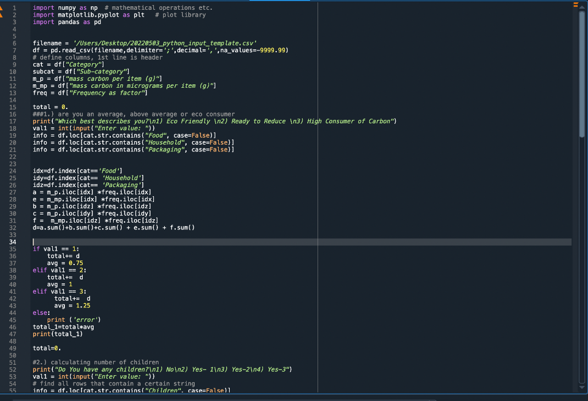
Task: Click the warning triangle beside line 2
Action: [x=1, y=14]
